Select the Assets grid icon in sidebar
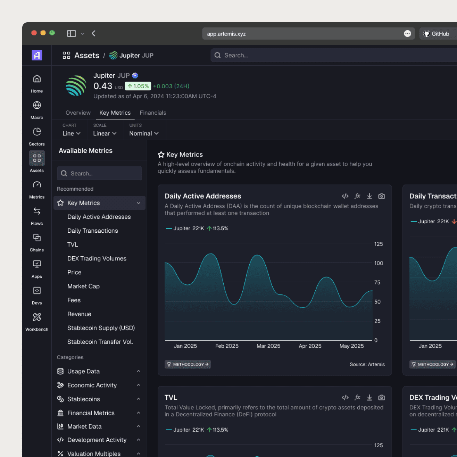 point(37,158)
